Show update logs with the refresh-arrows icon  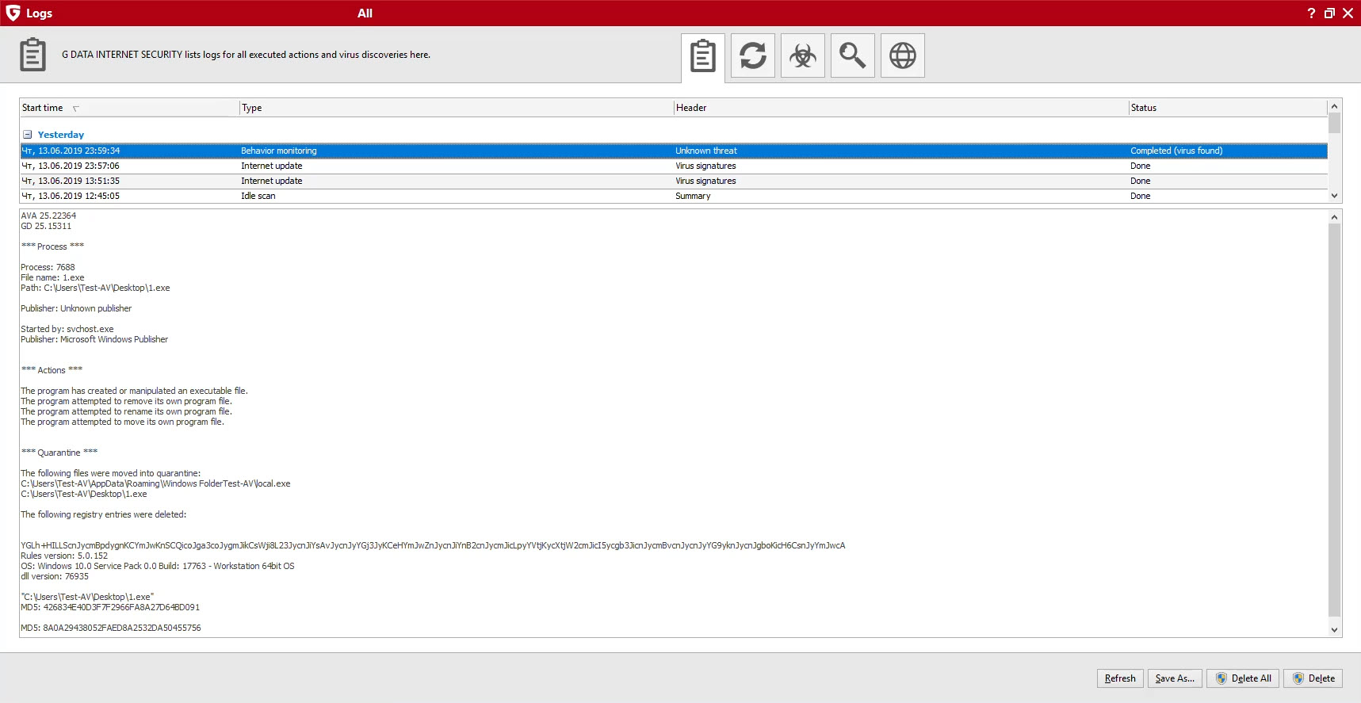[x=753, y=55]
